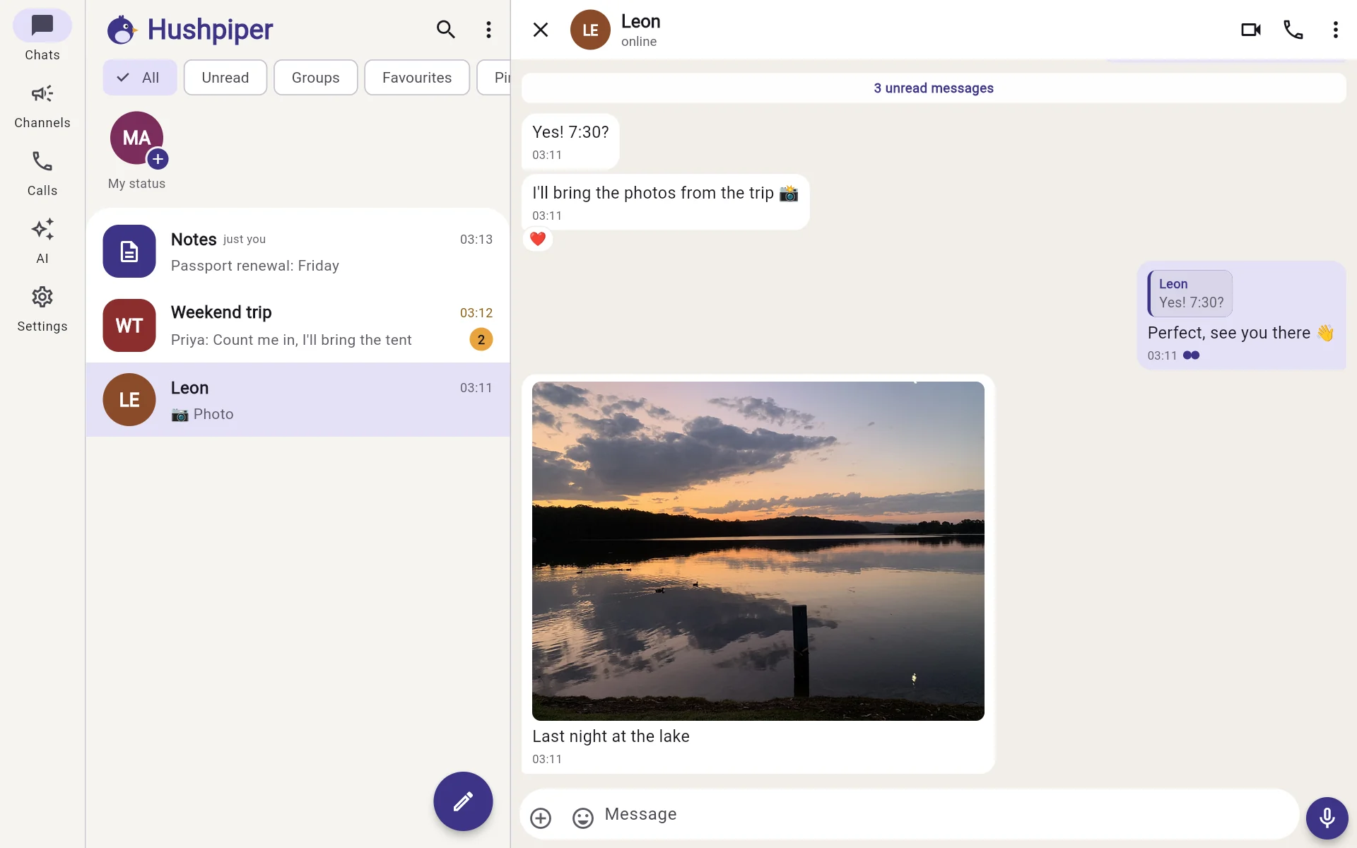Open the sunset lake photo
The image size is (1357, 848).
[x=758, y=551]
